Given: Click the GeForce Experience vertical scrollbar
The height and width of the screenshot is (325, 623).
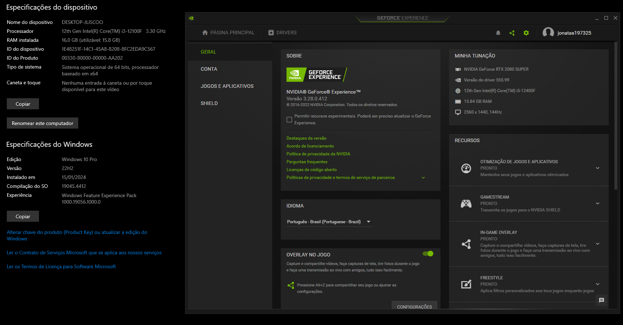Looking at the screenshot, I should tap(615, 115).
